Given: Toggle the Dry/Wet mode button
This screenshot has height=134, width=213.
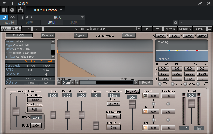Looking at the screenshot, I should tap(132, 92).
